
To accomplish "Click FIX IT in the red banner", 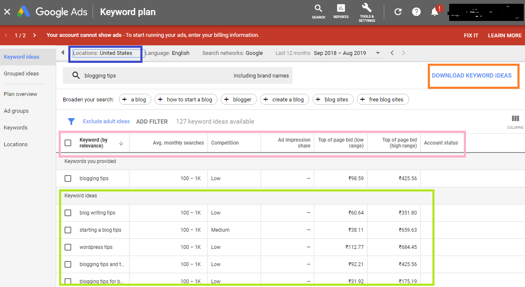I will (471, 35).
